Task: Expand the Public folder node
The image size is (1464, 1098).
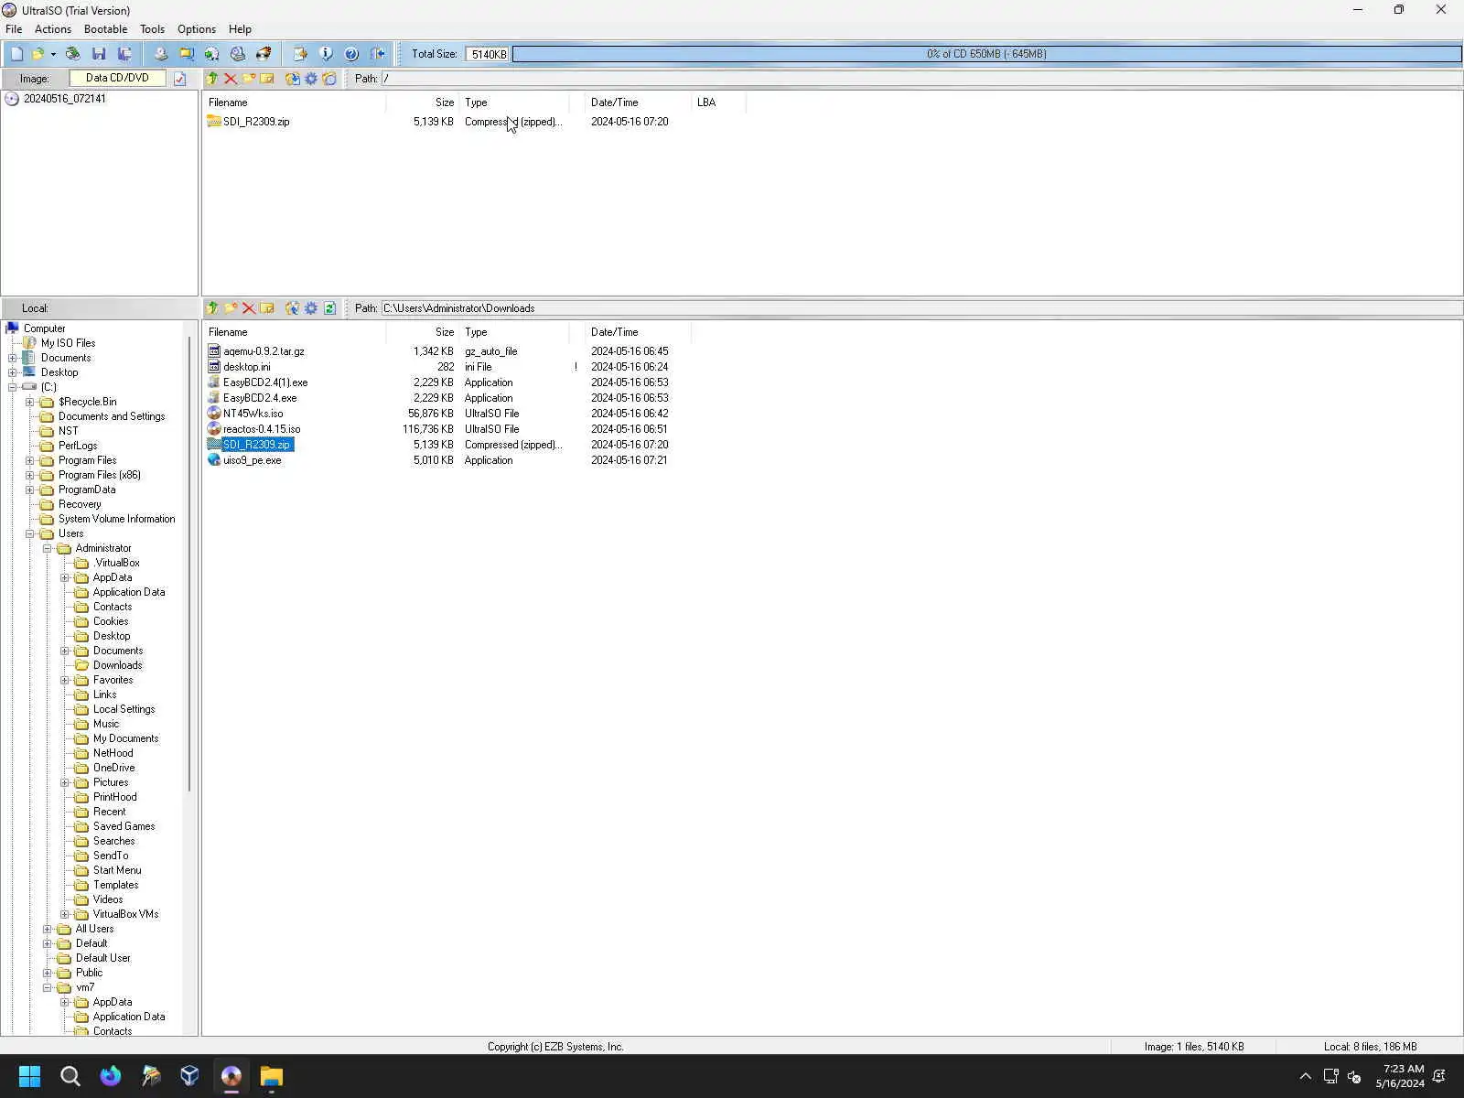Action: [48, 973]
